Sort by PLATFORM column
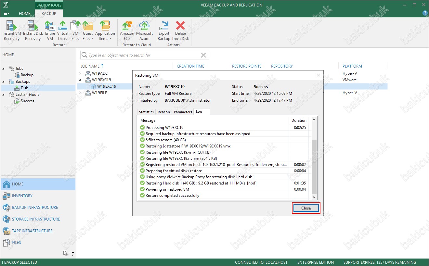This screenshot has width=429, height=266. pos(352,66)
